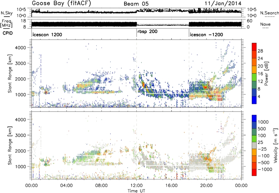Click the grey -25 to 25 band of Velocity bar
This screenshot has width=279, height=193.
[x=254, y=145]
